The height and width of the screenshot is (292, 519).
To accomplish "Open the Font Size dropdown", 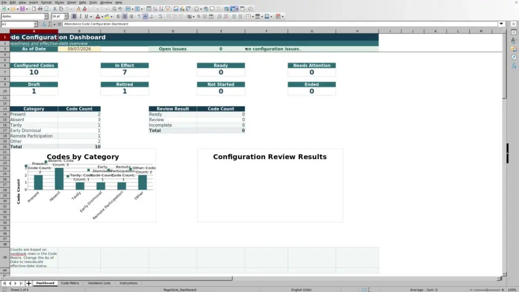I will [66, 16].
